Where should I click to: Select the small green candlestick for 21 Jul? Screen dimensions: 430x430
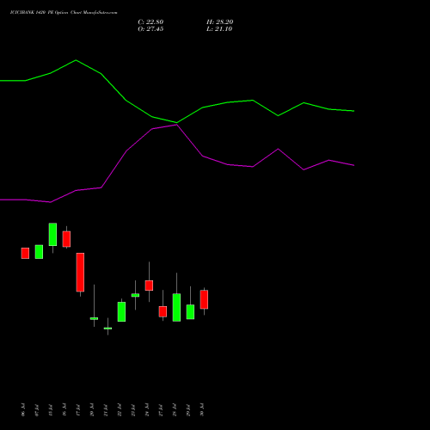click(x=107, y=329)
